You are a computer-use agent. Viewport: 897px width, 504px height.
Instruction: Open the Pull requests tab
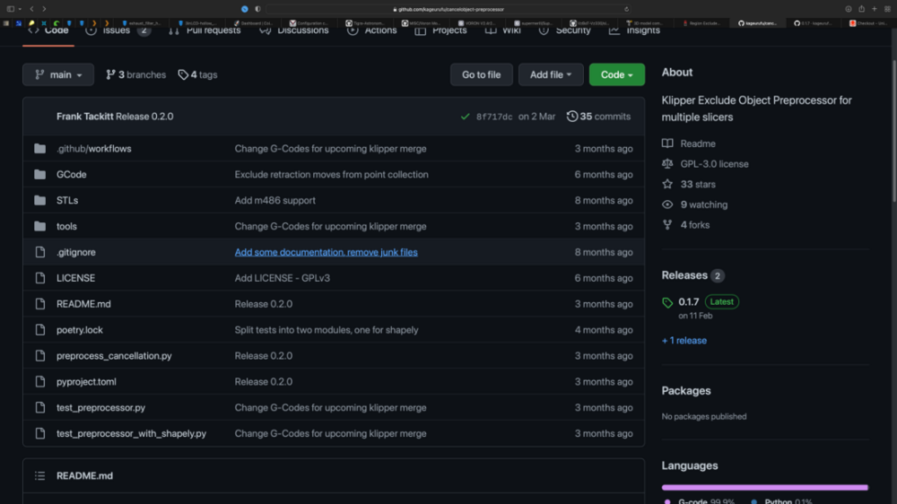click(x=205, y=30)
